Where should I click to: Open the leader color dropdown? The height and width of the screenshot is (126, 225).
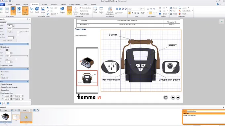coord(9,50)
